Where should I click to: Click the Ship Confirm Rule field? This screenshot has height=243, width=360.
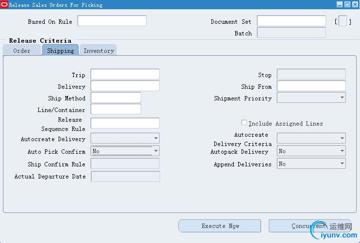tap(125, 163)
